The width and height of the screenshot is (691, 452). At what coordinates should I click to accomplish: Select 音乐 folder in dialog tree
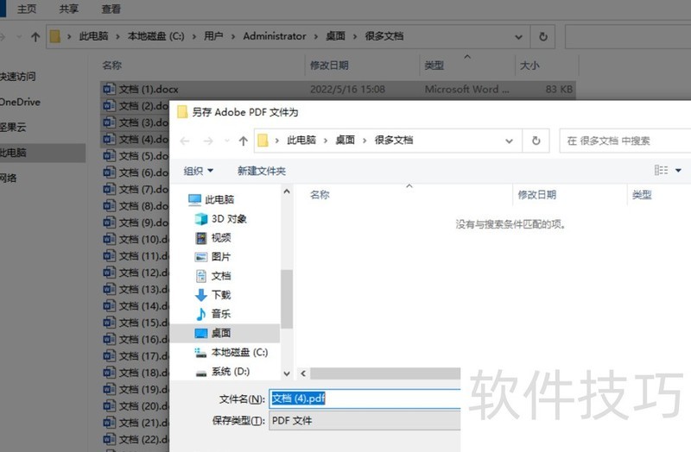[x=212, y=314]
